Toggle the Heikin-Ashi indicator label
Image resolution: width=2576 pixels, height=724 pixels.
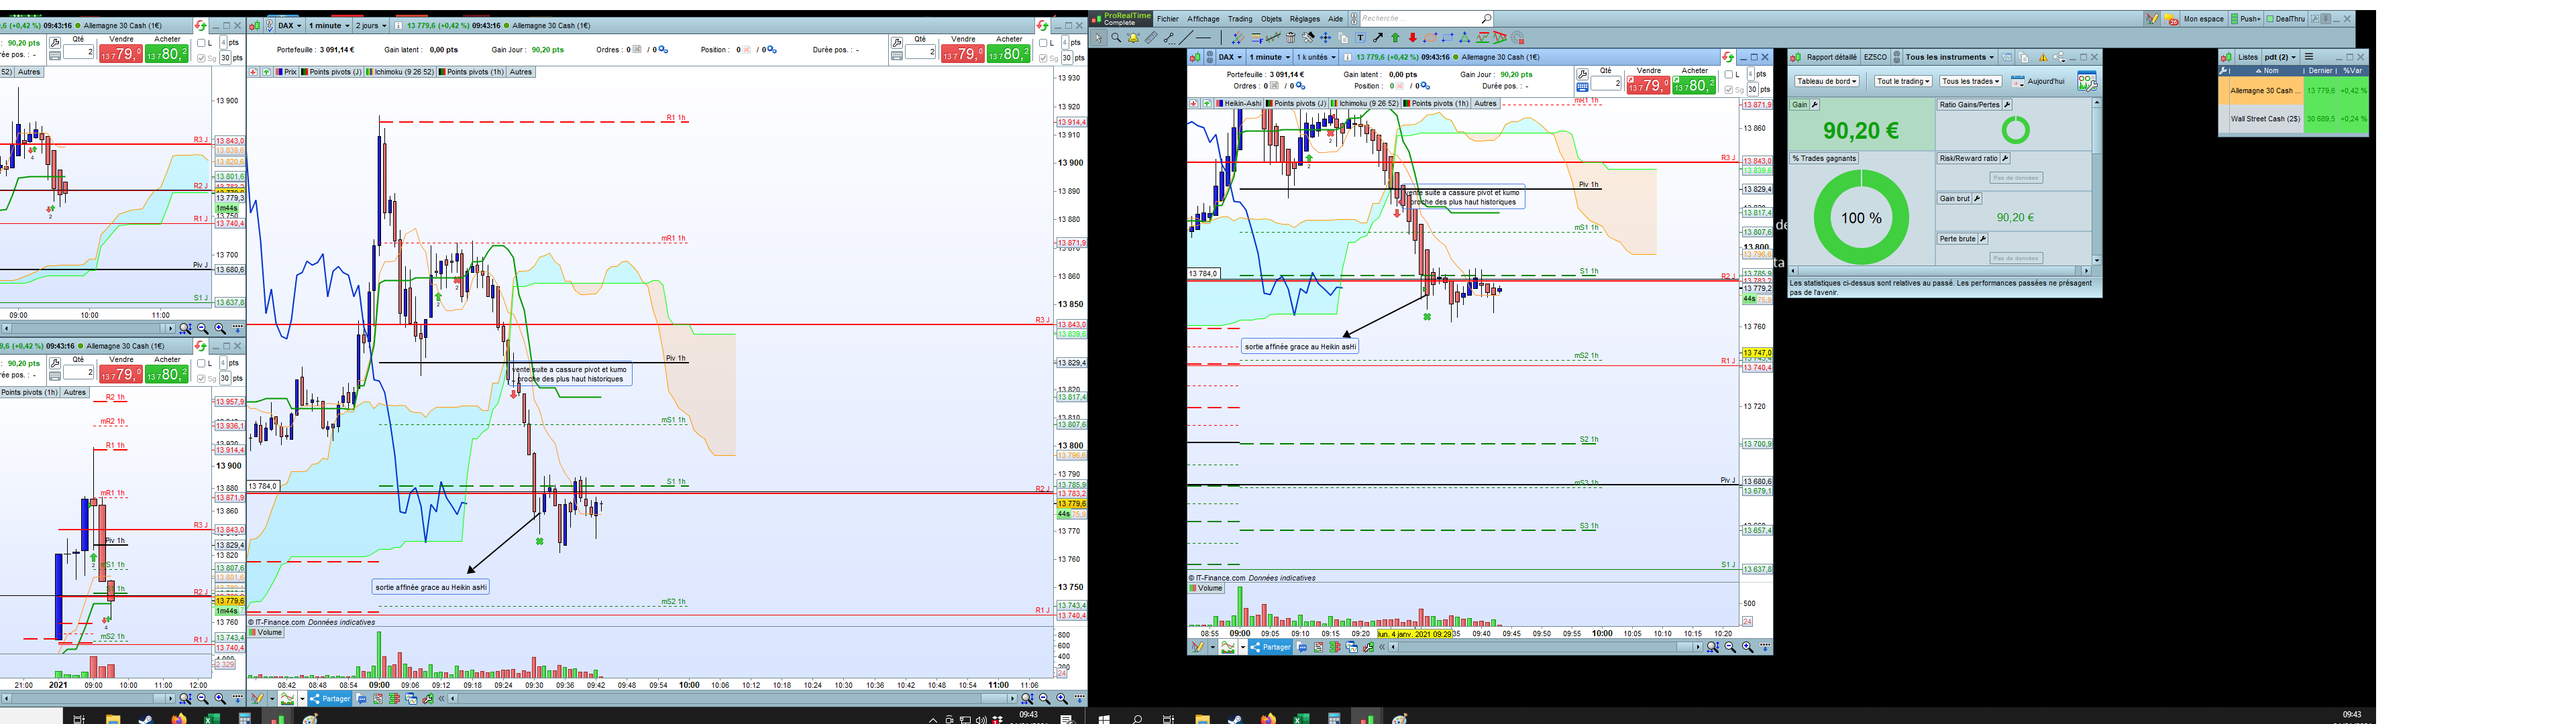pyautogui.click(x=1242, y=103)
